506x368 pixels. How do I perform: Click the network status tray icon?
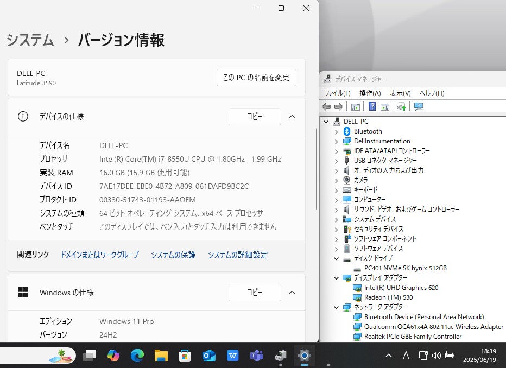(423, 356)
